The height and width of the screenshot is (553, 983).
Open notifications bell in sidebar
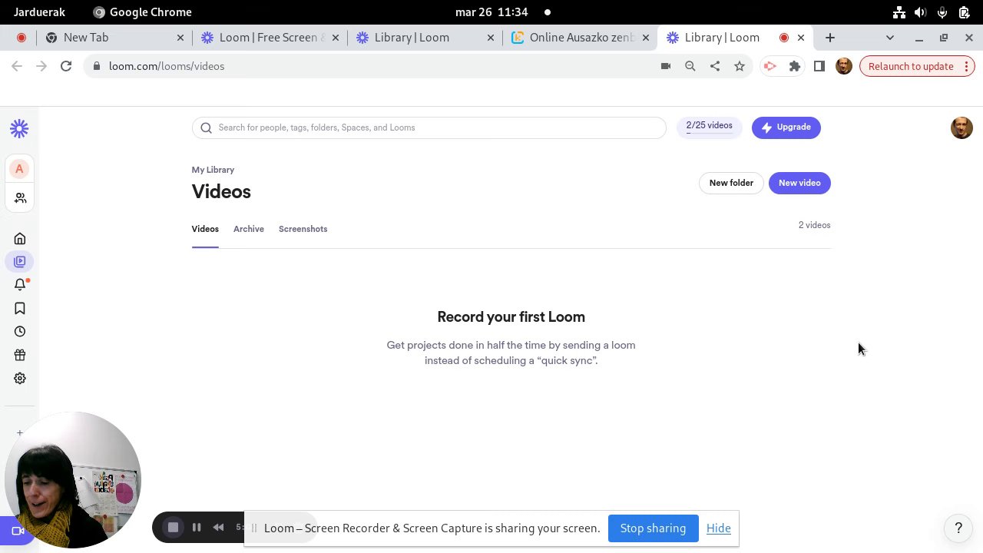(20, 285)
